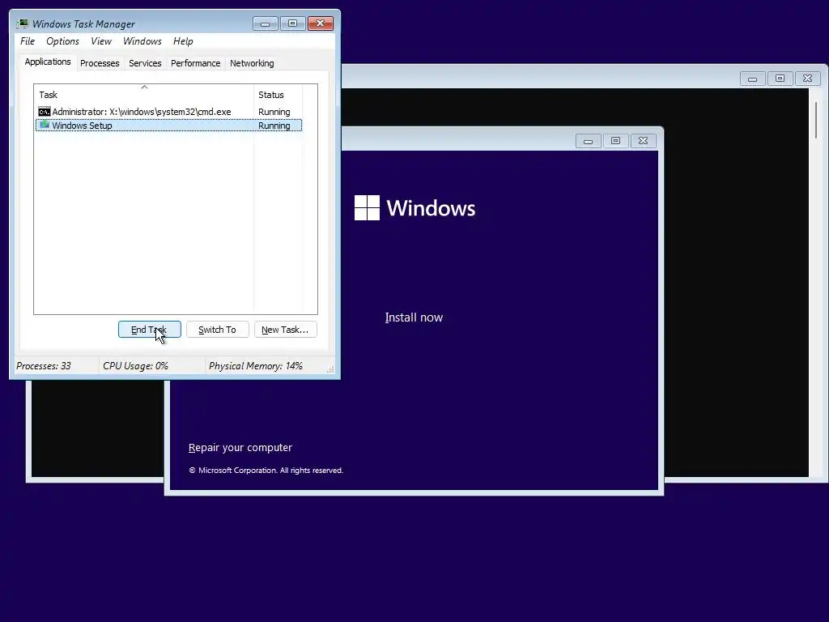The height and width of the screenshot is (622, 829).
Task: Switch to the Performance tab
Action: (x=196, y=63)
